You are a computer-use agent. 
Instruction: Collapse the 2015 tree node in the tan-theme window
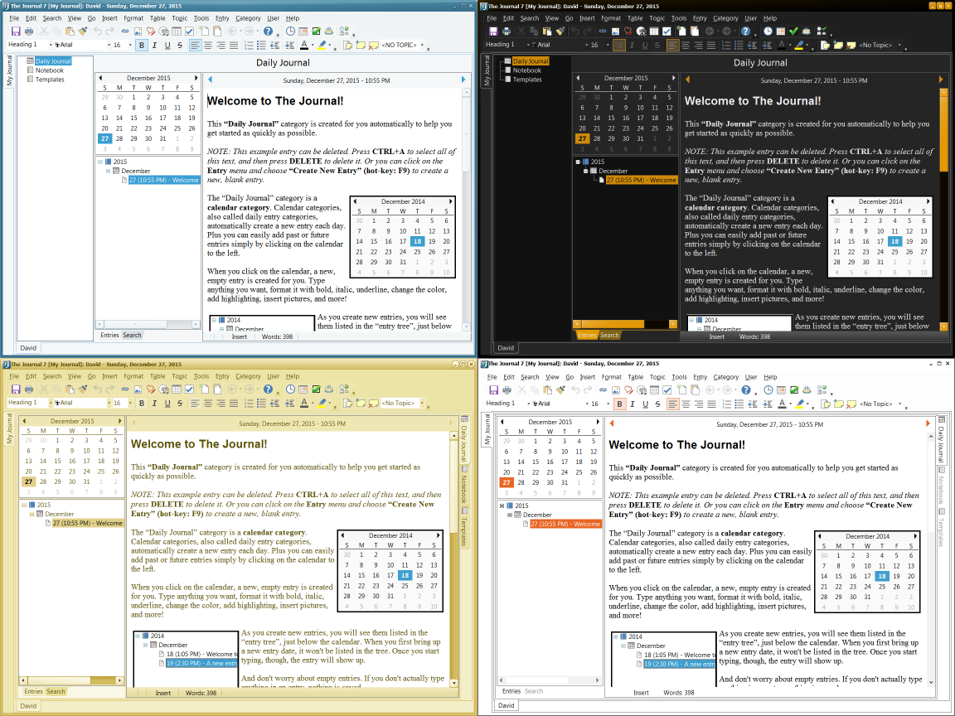[x=24, y=505]
